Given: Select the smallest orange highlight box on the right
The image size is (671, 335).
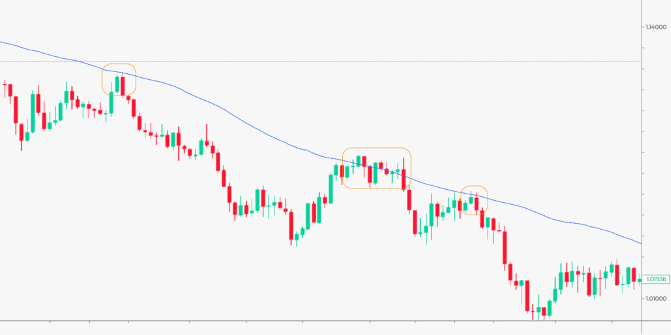Looking at the screenshot, I should (x=474, y=187).
